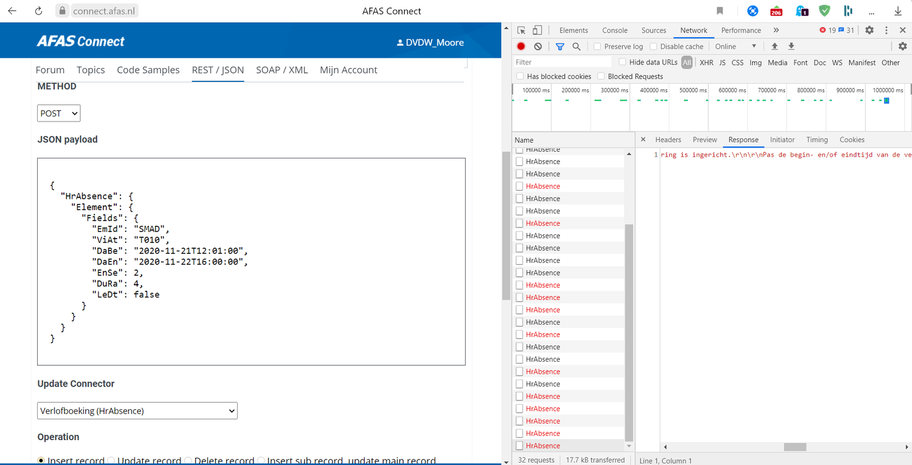Switch to the Elements DevTools tab
The height and width of the screenshot is (465, 912).
(x=573, y=30)
